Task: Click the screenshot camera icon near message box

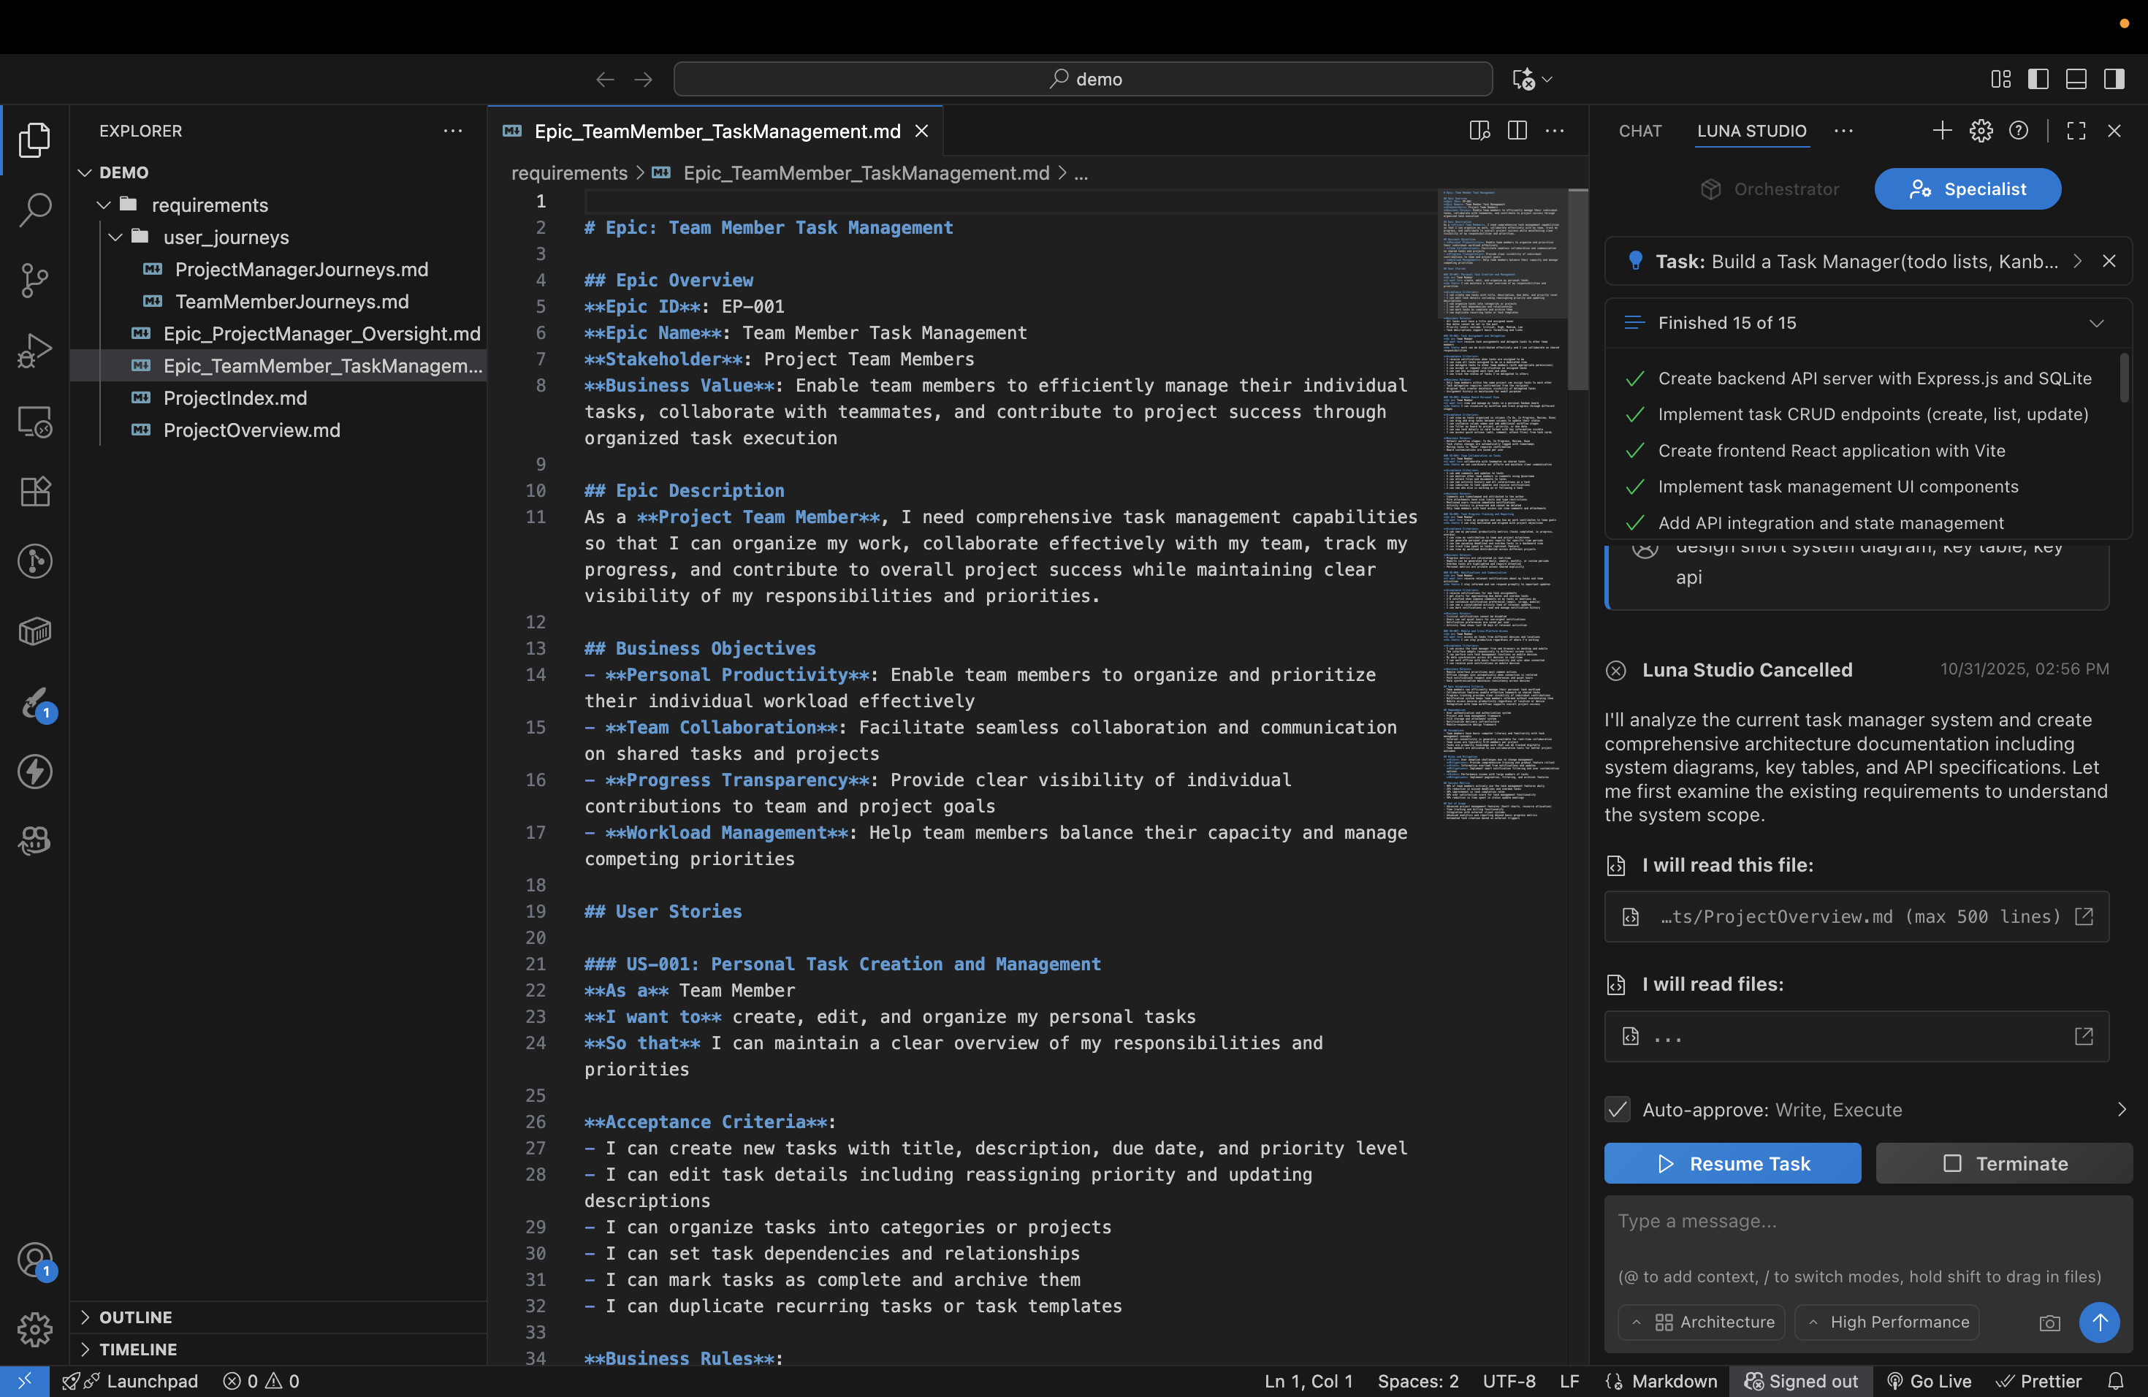Action: pos(2049,1322)
